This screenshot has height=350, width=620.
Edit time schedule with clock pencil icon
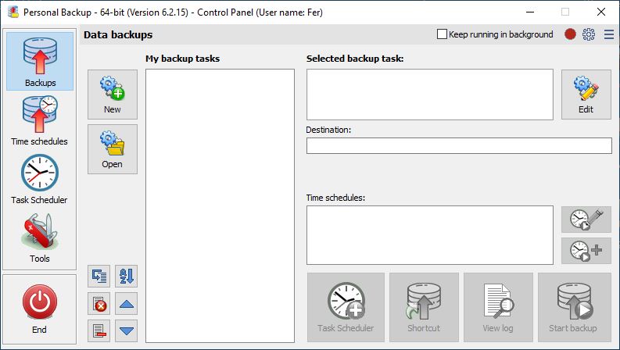(x=586, y=220)
